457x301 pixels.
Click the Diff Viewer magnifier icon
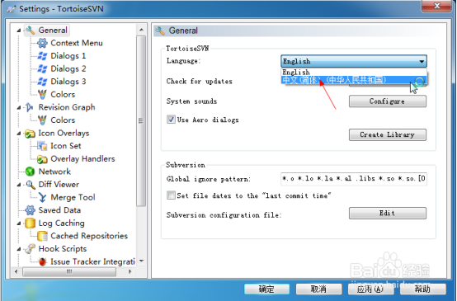tap(30, 185)
